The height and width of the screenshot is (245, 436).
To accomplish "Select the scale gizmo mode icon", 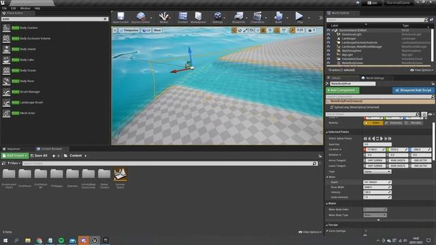I will [245, 30].
